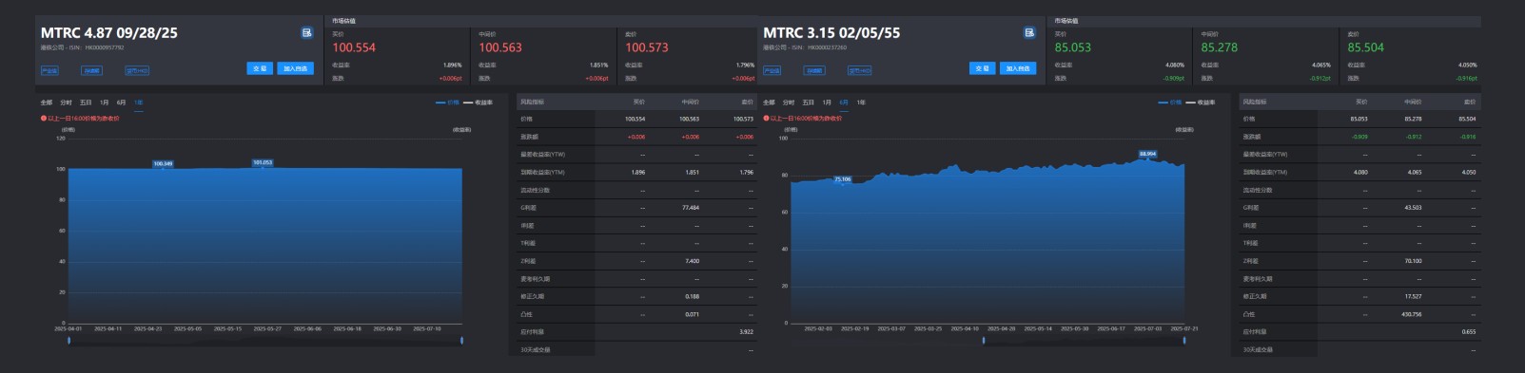The image size is (1525, 373).
Task: Open calculator icon for MTRC 3.15 bond
Action: [1029, 32]
